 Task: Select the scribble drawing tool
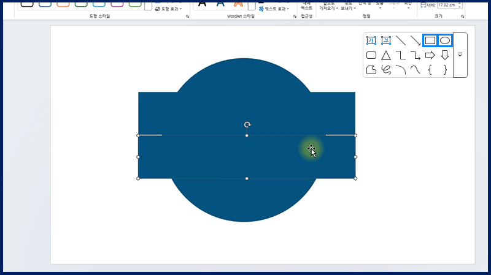386,70
